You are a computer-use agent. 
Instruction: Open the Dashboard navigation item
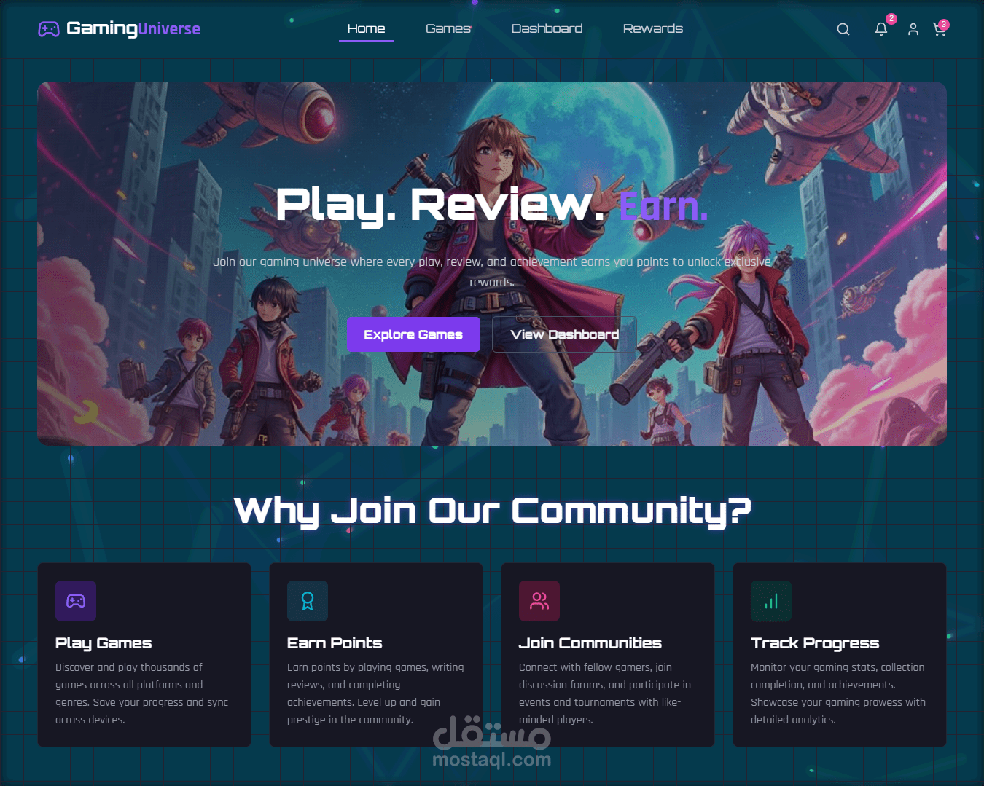coord(547,28)
